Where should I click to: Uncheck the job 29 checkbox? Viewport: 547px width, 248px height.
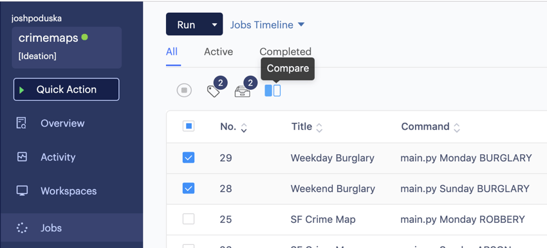pyautogui.click(x=189, y=158)
